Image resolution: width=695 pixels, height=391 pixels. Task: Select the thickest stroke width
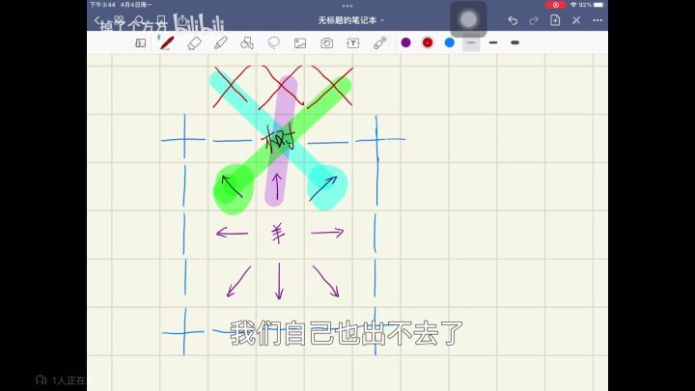(514, 42)
